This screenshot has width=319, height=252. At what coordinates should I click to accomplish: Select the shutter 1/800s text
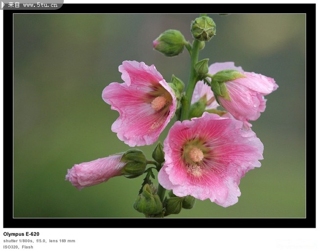(x=18, y=241)
